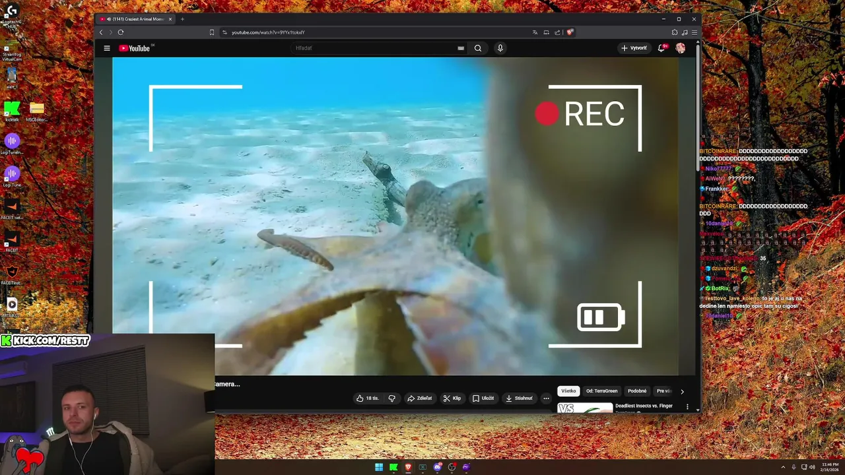The height and width of the screenshot is (475, 845).
Task: Open browser extensions puzzle icon
Action: tap(675, 32)
